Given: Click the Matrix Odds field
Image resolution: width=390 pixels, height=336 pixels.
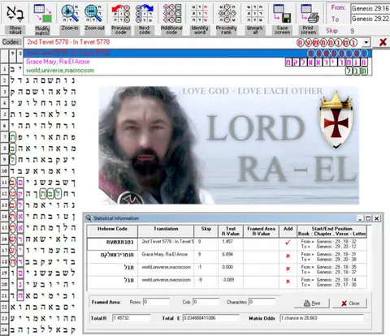Looking at the screenshot, I should (x=322, y=318).
